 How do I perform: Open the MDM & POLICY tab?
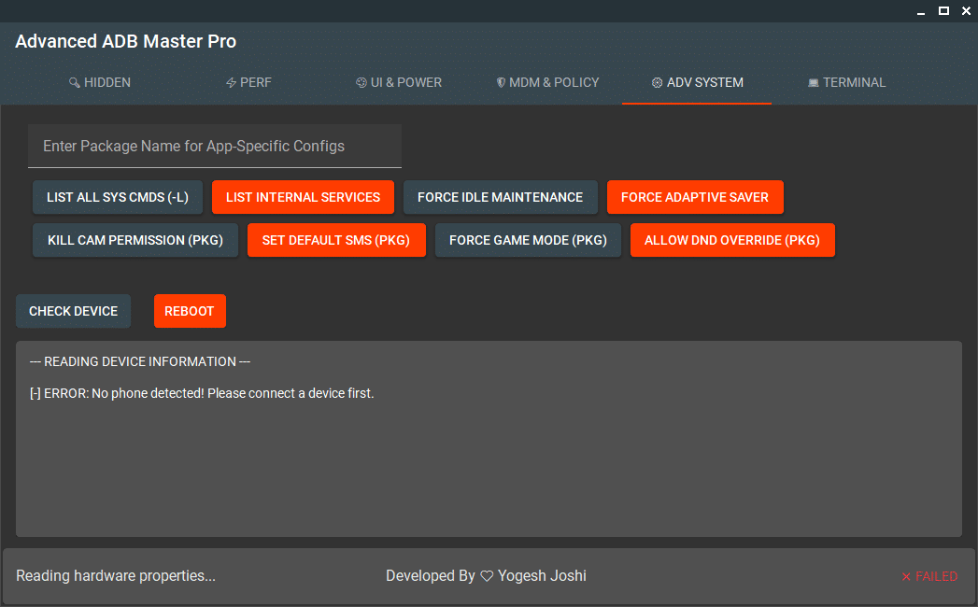tap(548, 82)
